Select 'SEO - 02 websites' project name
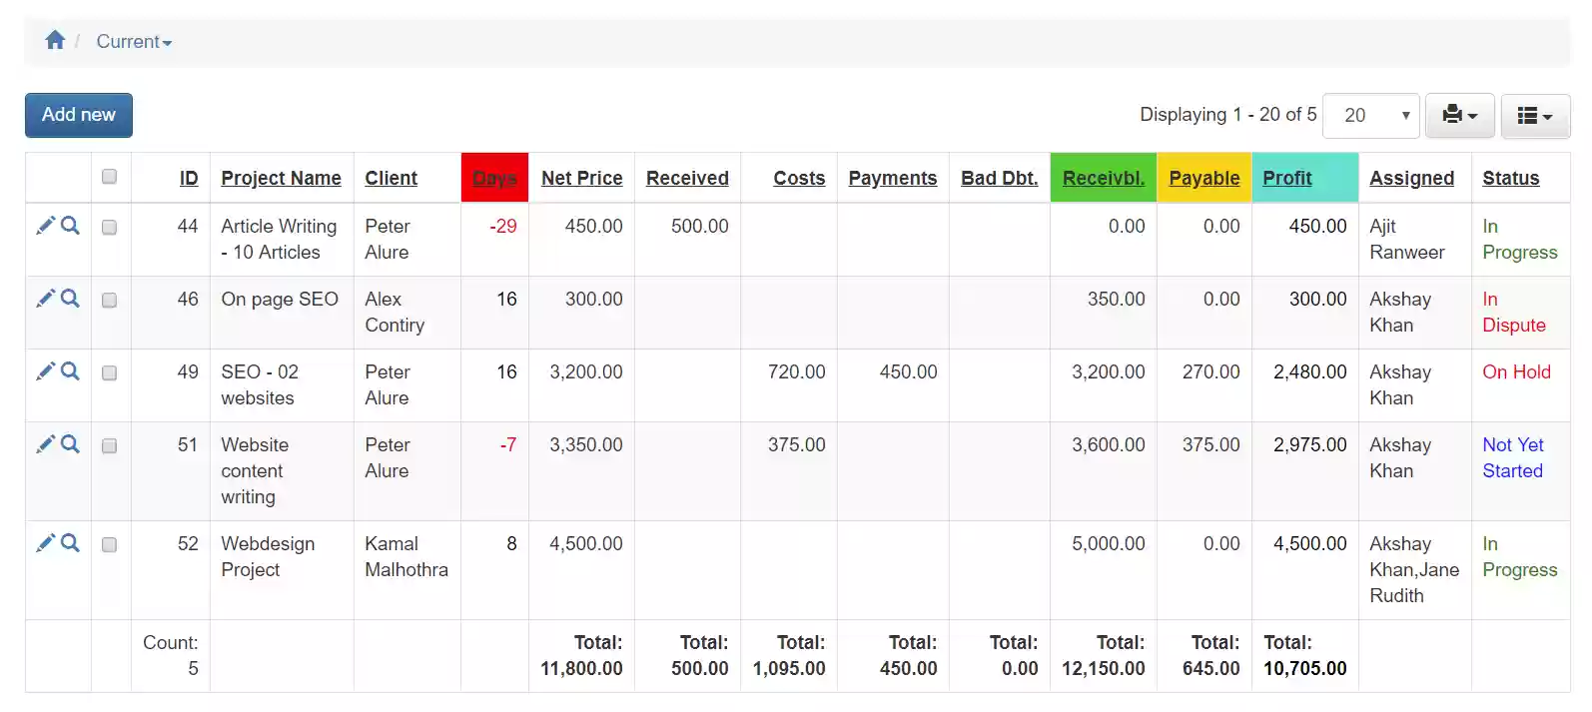 pos(260,384)
